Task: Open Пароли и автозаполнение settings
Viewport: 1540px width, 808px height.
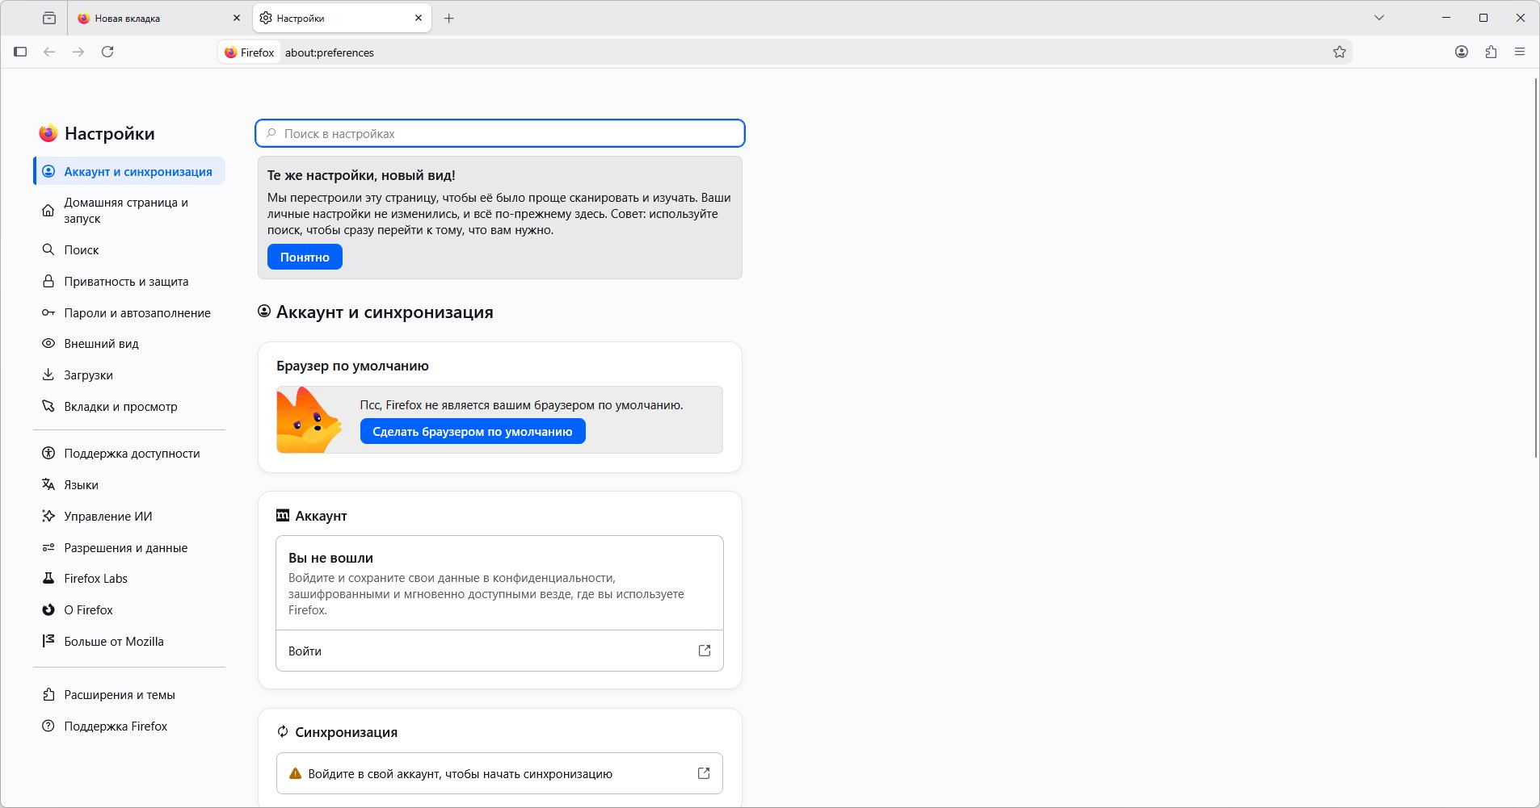Action: 129,313
